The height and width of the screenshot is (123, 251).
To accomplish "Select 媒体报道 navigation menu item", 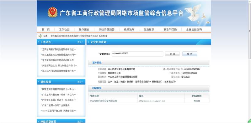I will (84, 29).
